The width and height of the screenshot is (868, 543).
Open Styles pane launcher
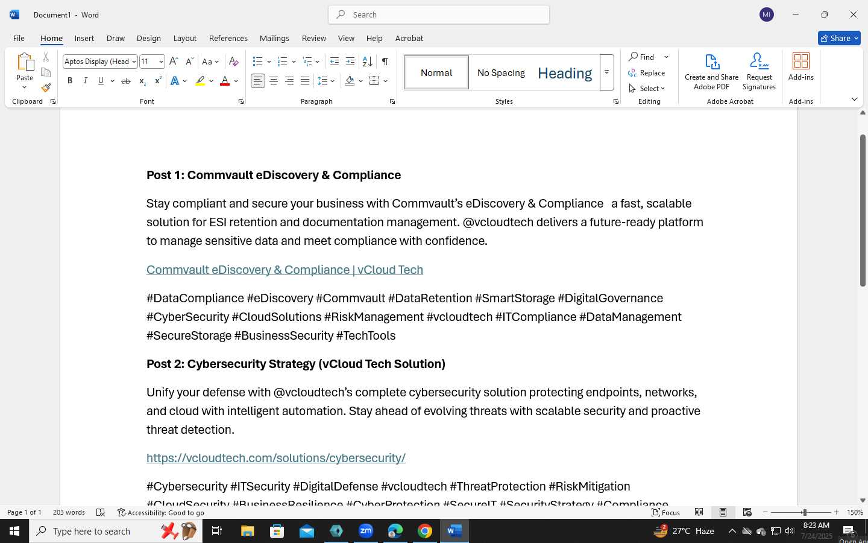pos(616,101)
